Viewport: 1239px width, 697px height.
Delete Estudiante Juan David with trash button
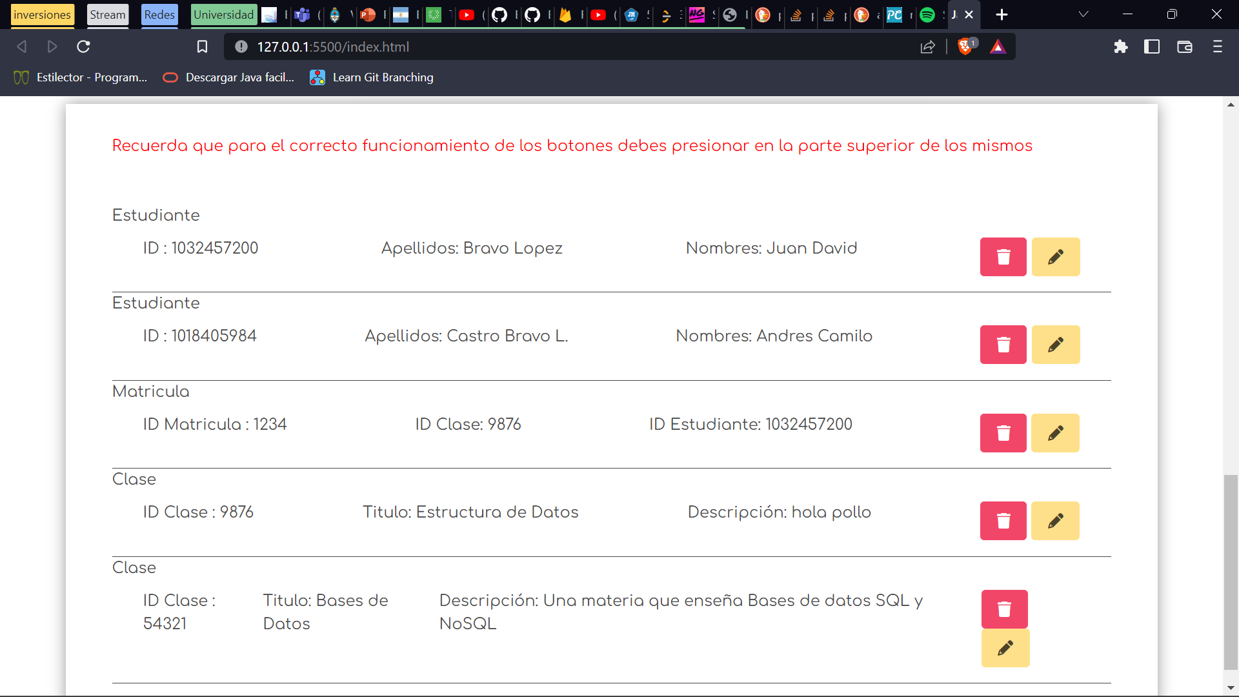(x=1003, y=256)
